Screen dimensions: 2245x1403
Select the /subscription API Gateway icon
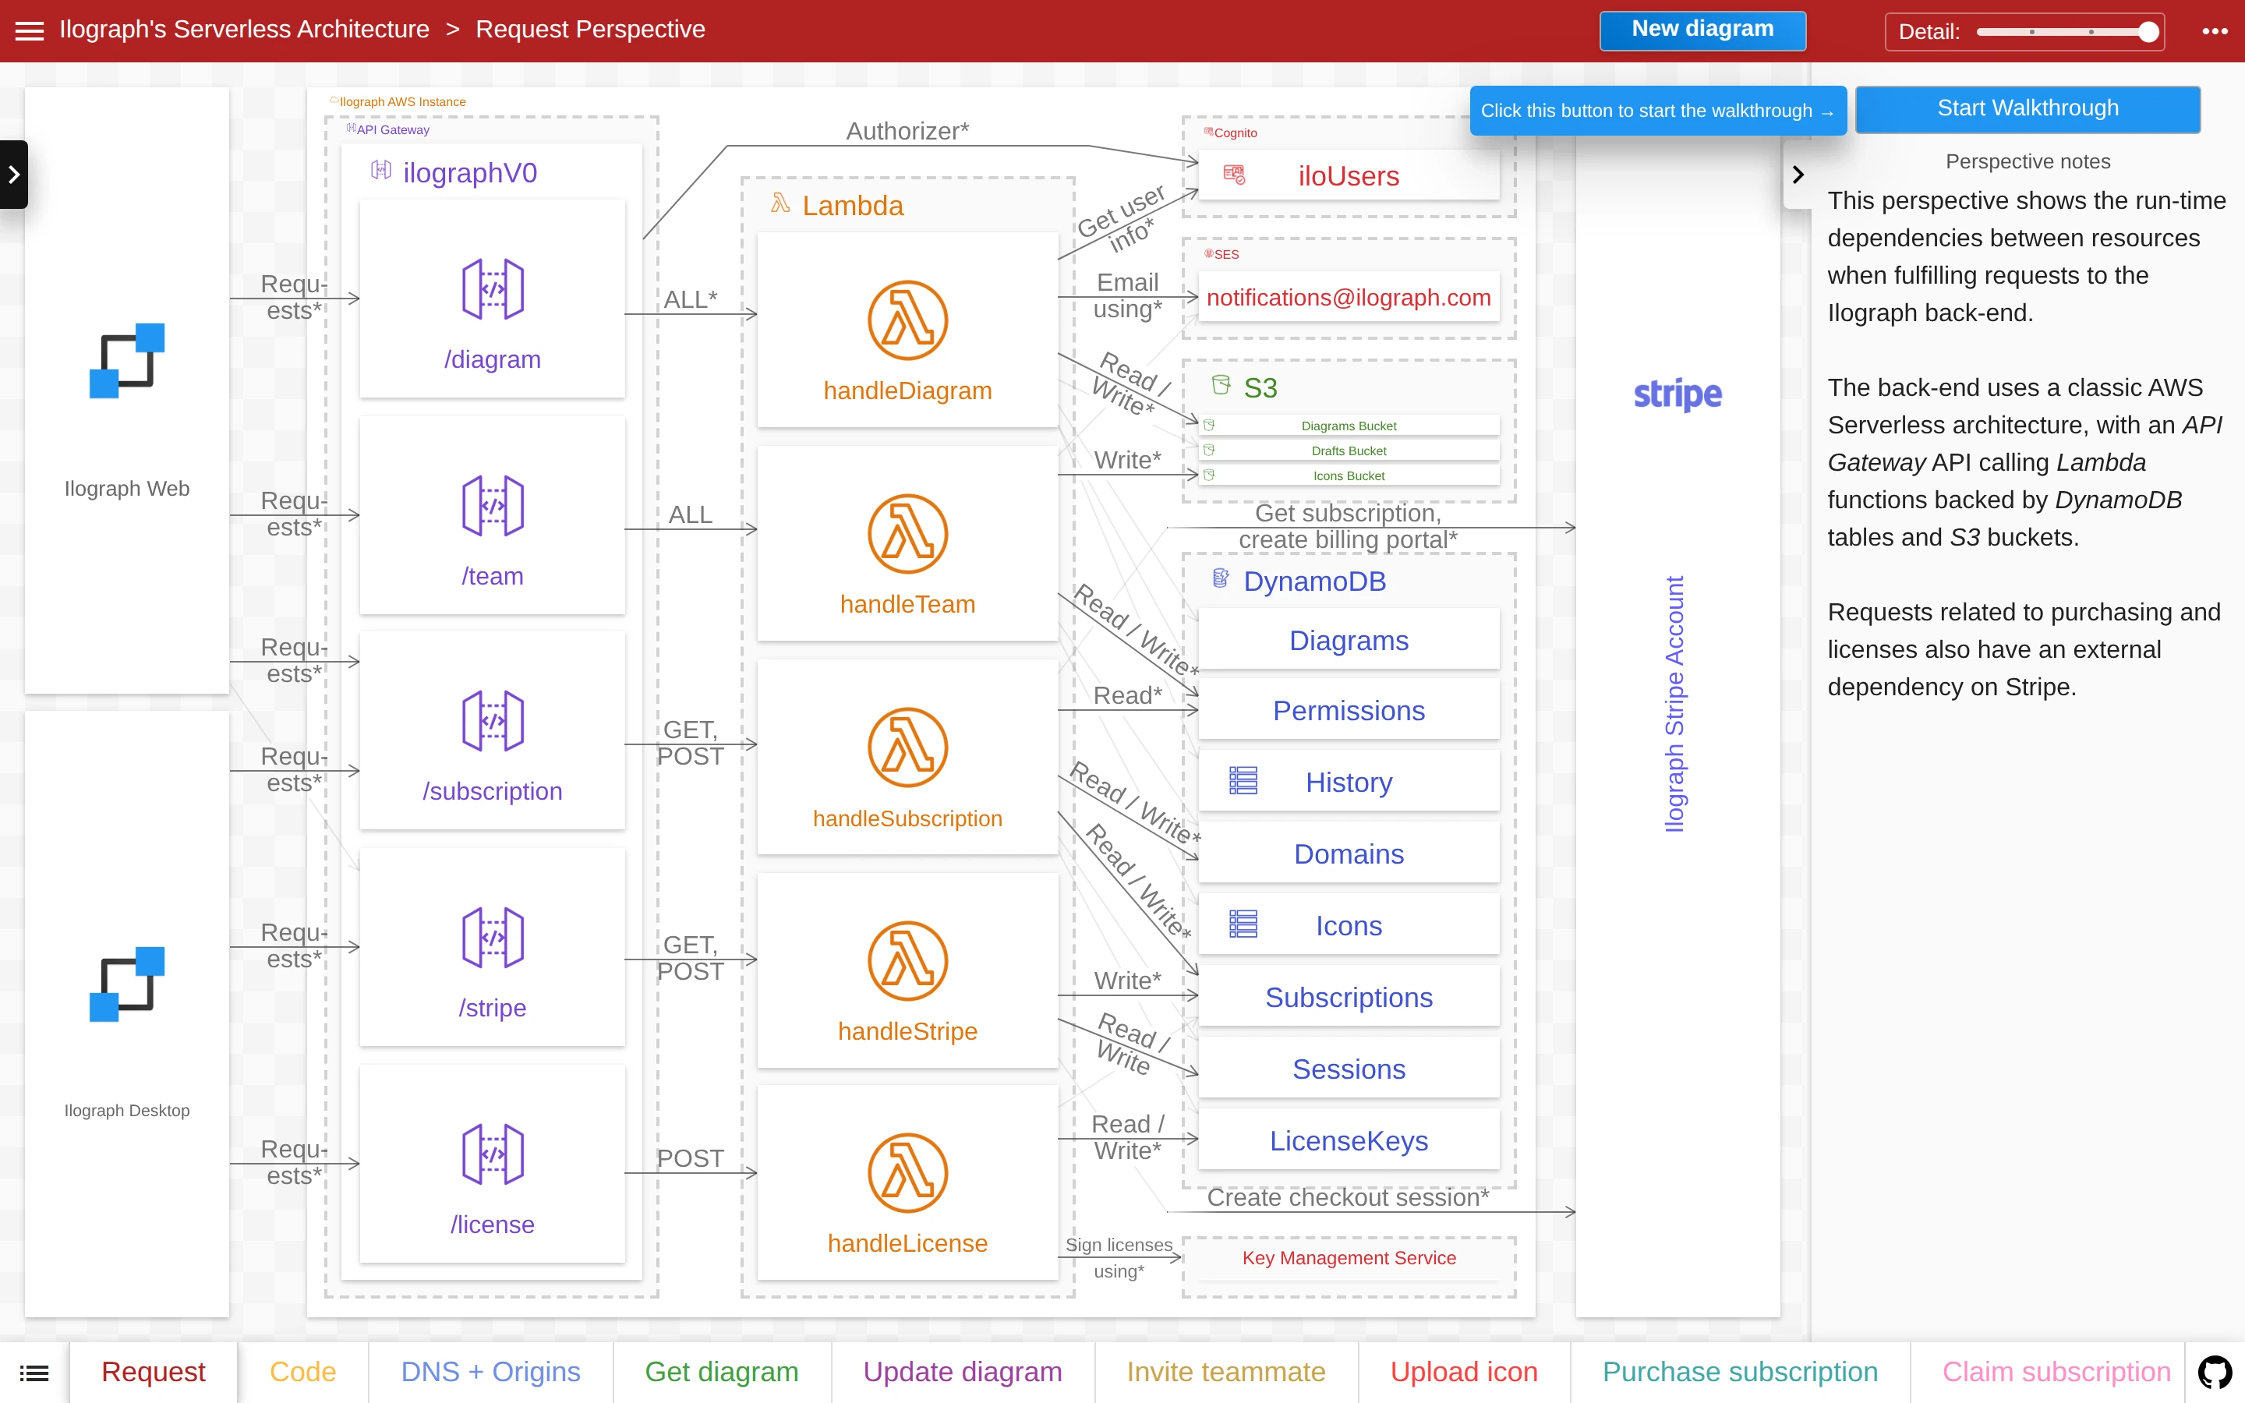point(493,721)
